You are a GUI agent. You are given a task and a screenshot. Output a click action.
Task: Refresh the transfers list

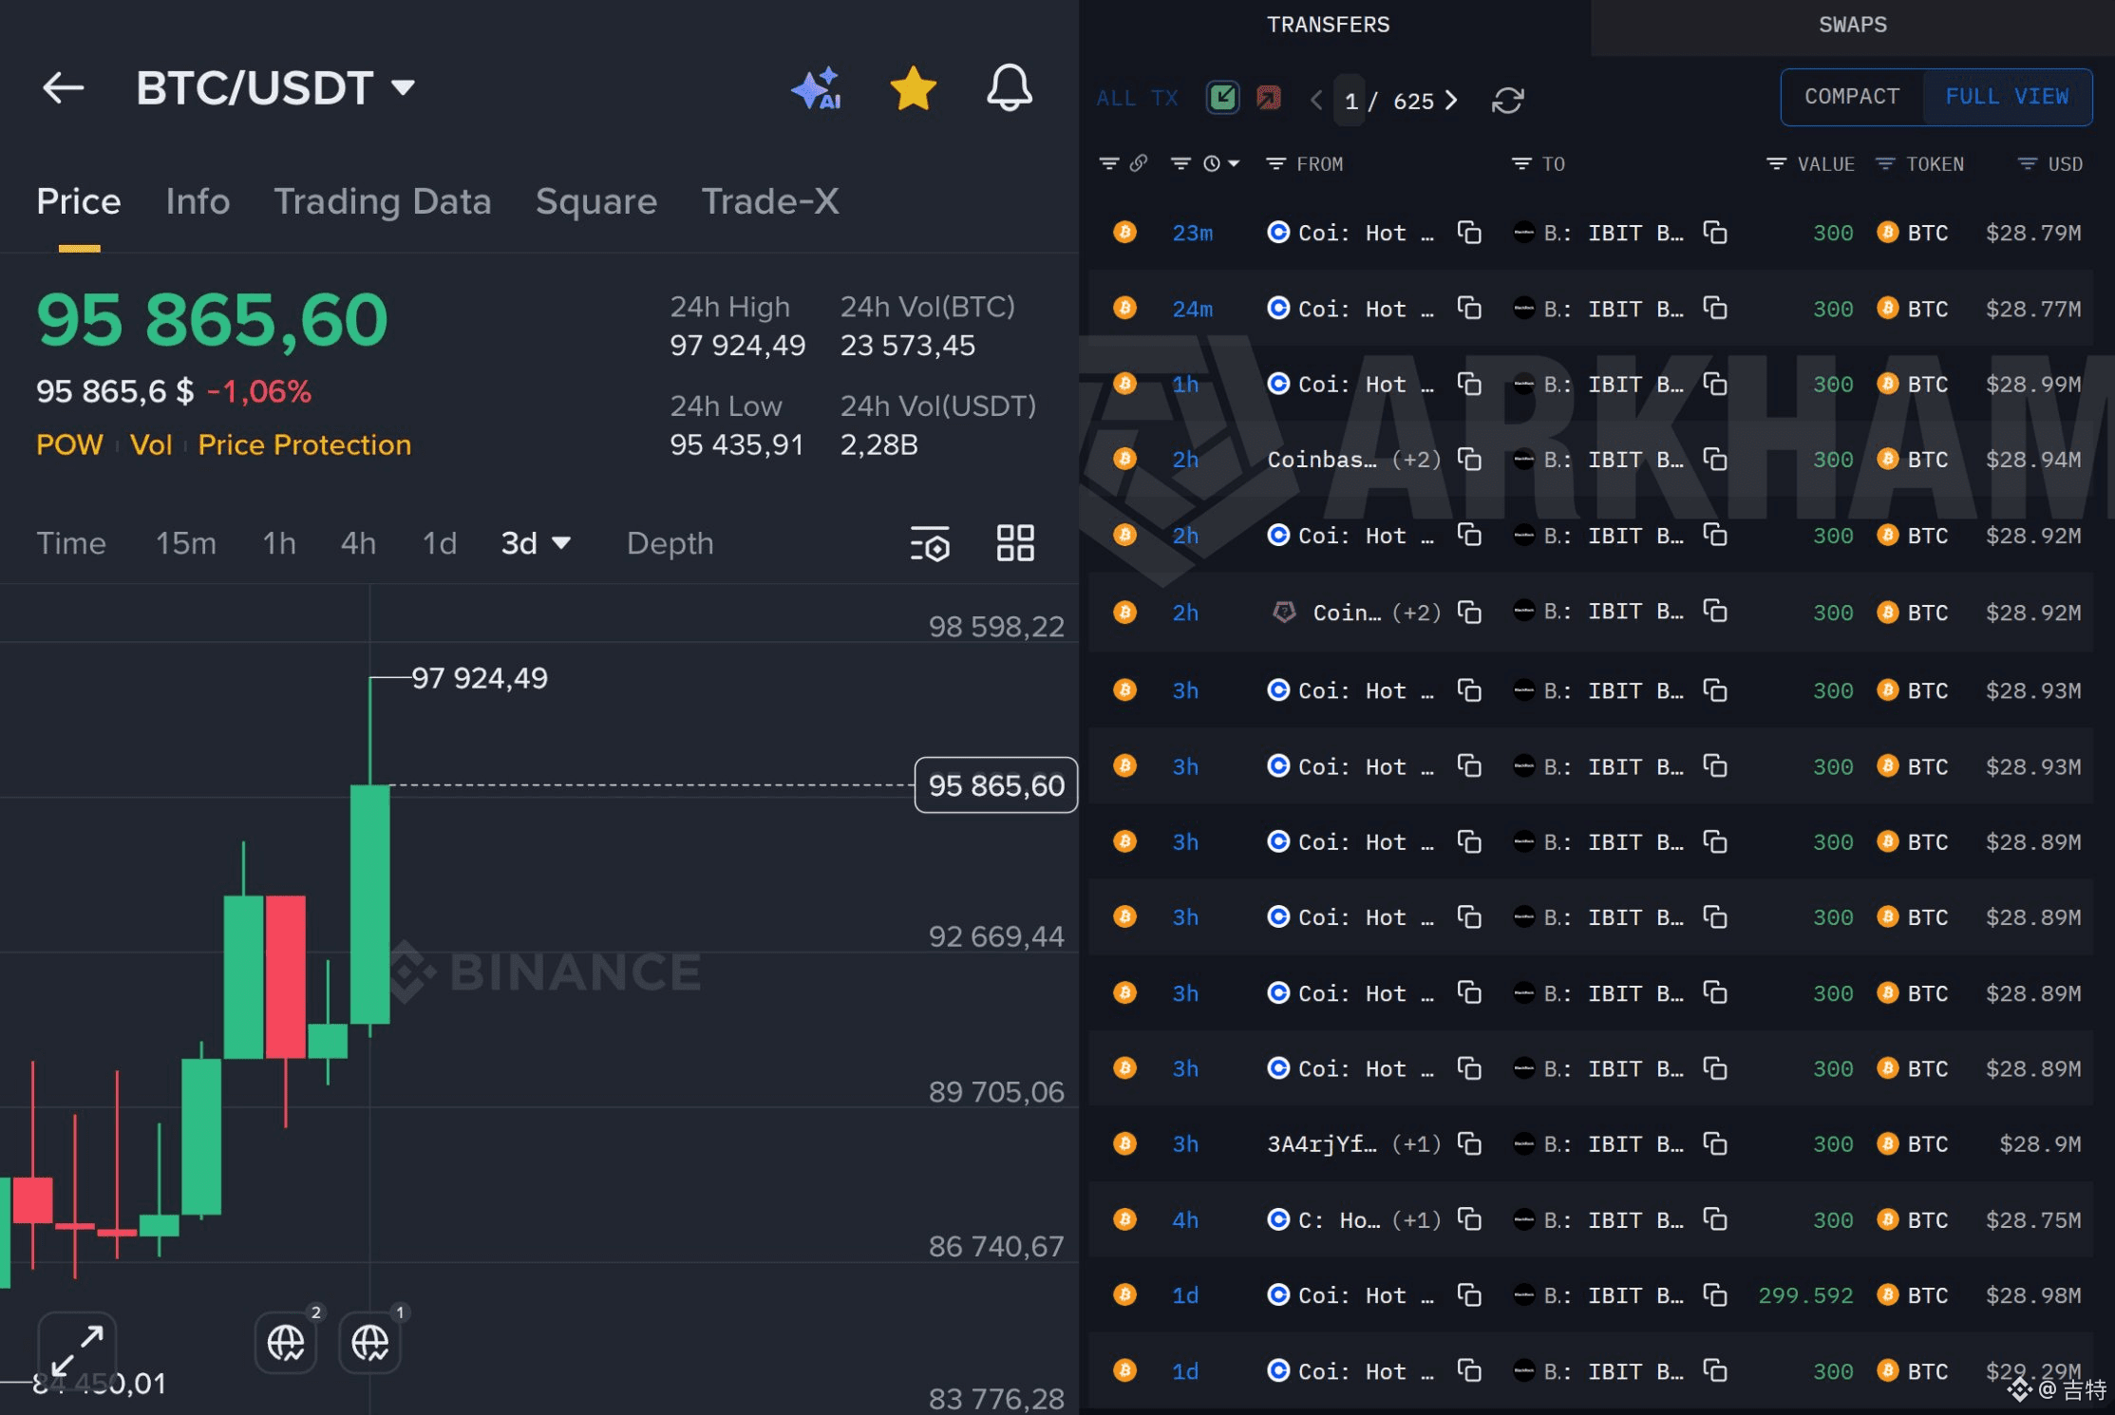coord(1507,100)
